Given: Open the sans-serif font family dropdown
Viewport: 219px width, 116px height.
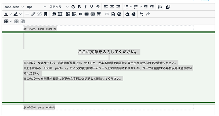Looking at the screenshot, I should point(14,7).
